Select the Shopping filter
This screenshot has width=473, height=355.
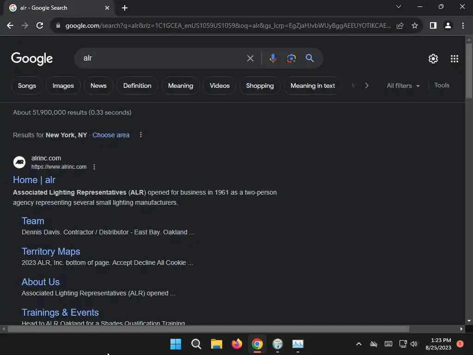click(260, 86)
